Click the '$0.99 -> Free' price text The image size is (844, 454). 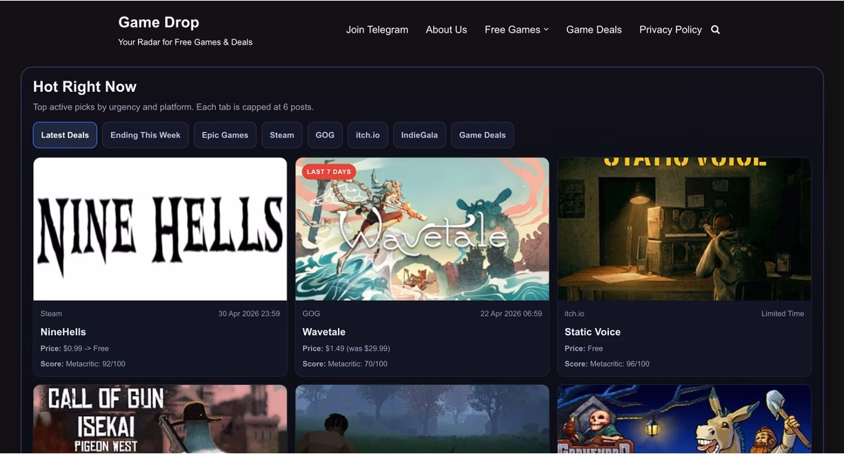[86, 348]
